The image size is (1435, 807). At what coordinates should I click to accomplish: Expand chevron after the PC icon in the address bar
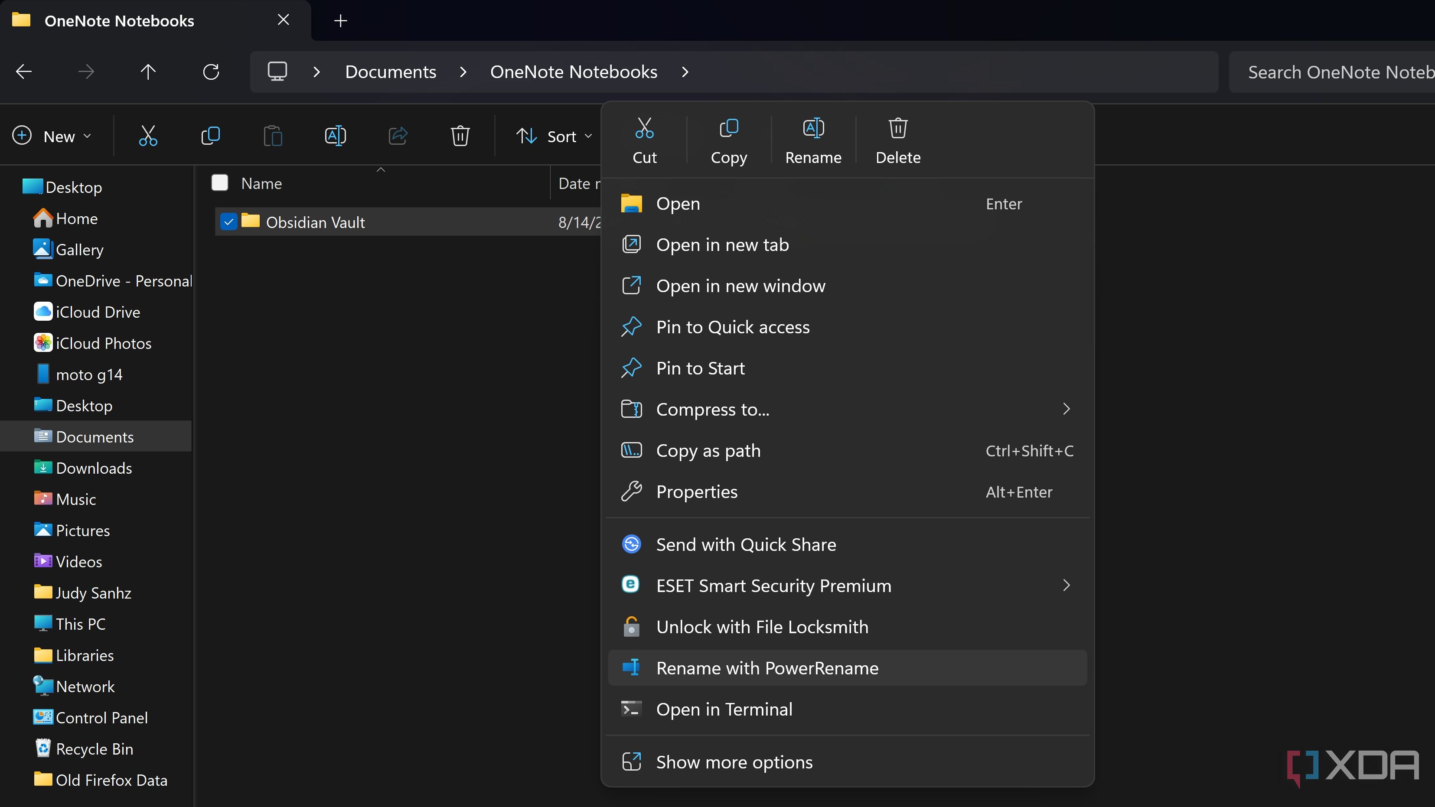(x=317, y=71)
